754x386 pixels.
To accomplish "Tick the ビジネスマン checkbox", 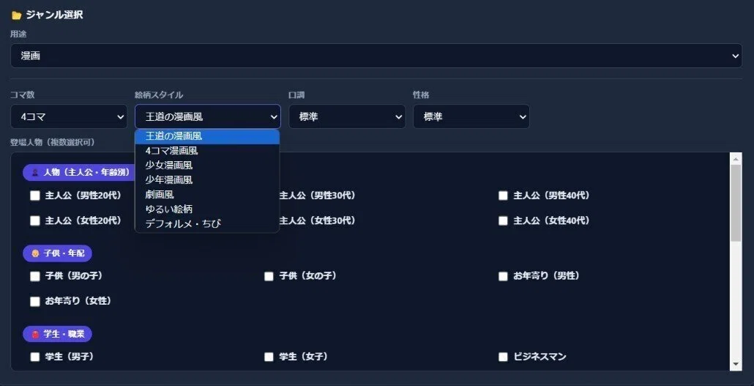I will (x=503, y=357).
